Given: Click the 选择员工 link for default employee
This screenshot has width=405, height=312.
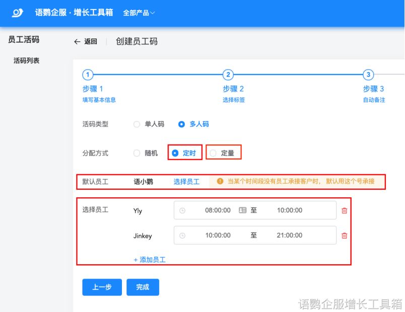Looking at the screenshot, I should point(186,182).
